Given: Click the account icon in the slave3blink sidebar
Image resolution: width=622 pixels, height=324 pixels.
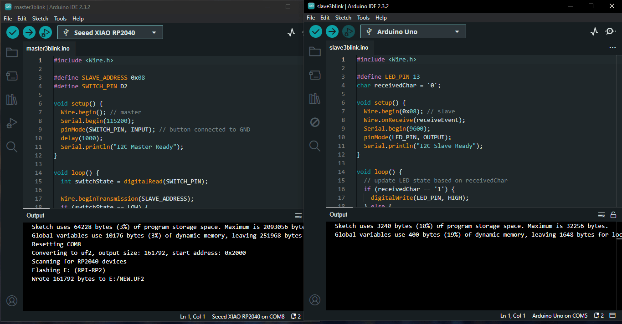Looking at the screenshot, I should coord(315,300).
